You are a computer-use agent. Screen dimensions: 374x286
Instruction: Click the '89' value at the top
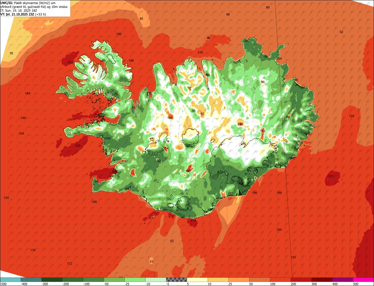(268, 7)
